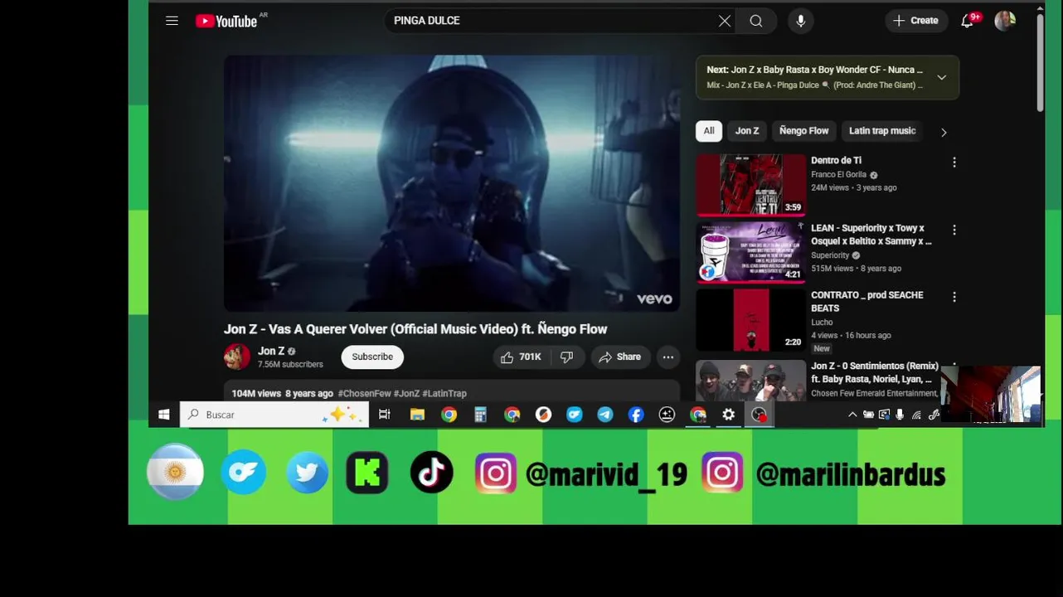1063x597 pixels.
Task: Subscribe to Jon Z channel
Action: click(x=372, y=357)
